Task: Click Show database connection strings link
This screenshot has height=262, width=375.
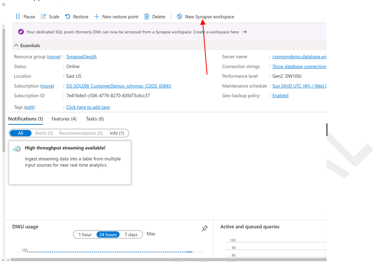Action: tap(299, 66)
